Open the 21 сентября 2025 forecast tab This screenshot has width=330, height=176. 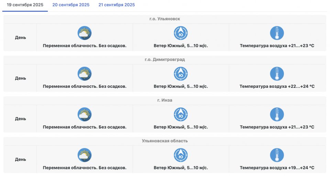(117, 5)
